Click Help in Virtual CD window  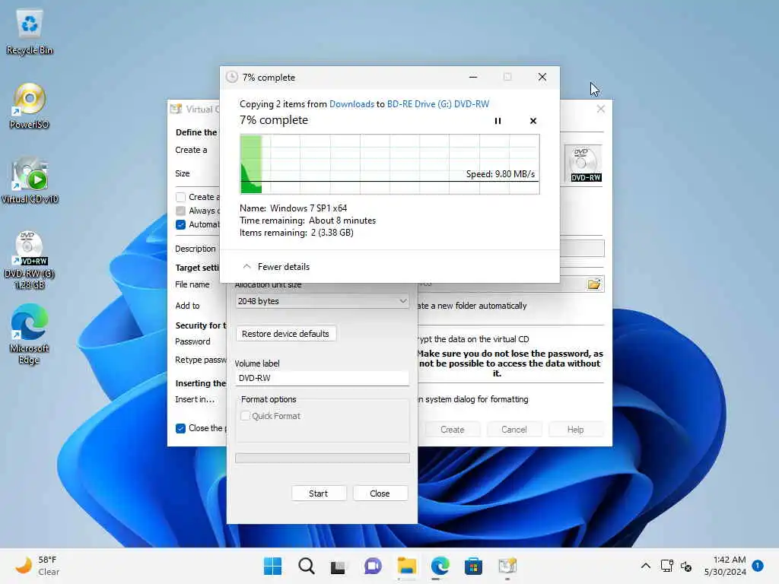[576, 430]
